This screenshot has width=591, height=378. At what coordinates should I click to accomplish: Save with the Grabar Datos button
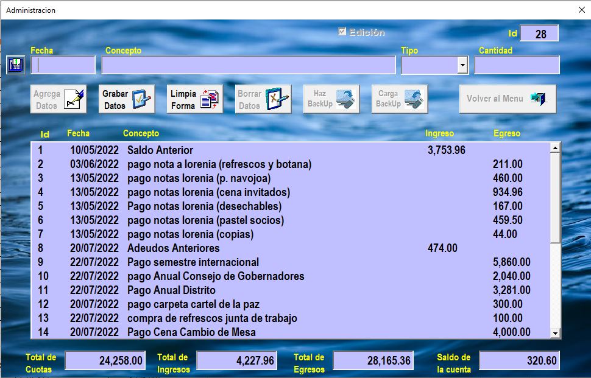(127, 99)
